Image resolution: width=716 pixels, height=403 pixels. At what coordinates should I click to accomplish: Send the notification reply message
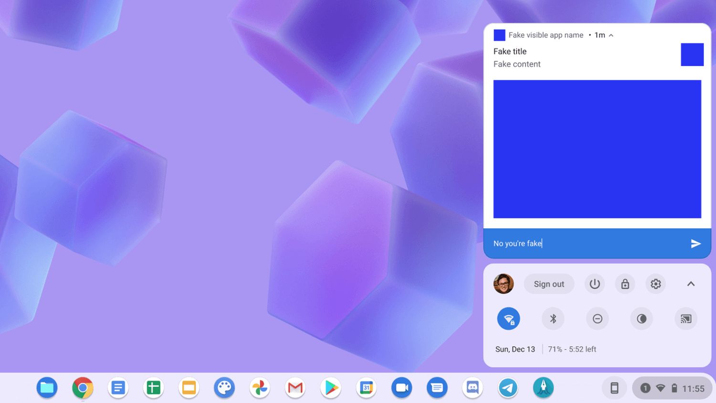point(695,244)
